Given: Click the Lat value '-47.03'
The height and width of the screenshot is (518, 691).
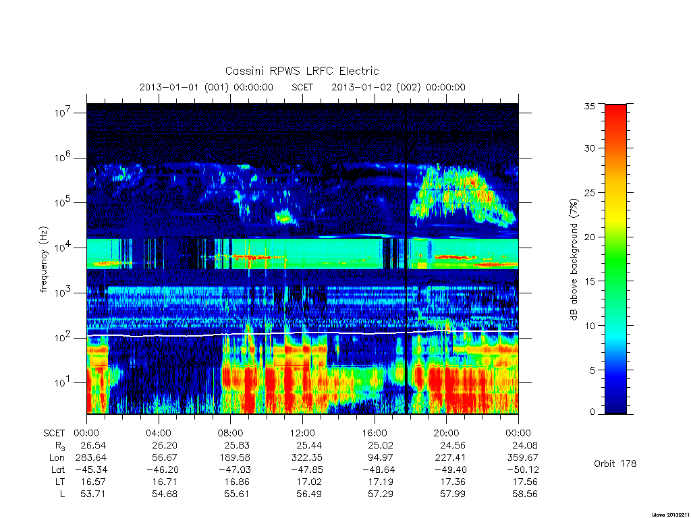Looking at the screenshot, I should (x=234, y=469).
